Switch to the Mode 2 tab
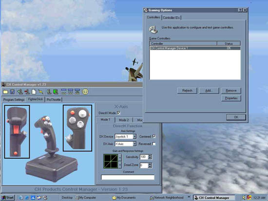The height and width of the screenshot is (201, 268). click(124, 120)
